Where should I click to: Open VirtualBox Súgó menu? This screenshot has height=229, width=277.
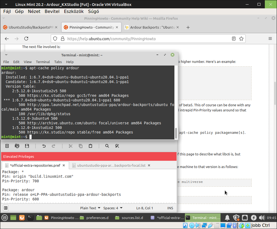(93, 11)
